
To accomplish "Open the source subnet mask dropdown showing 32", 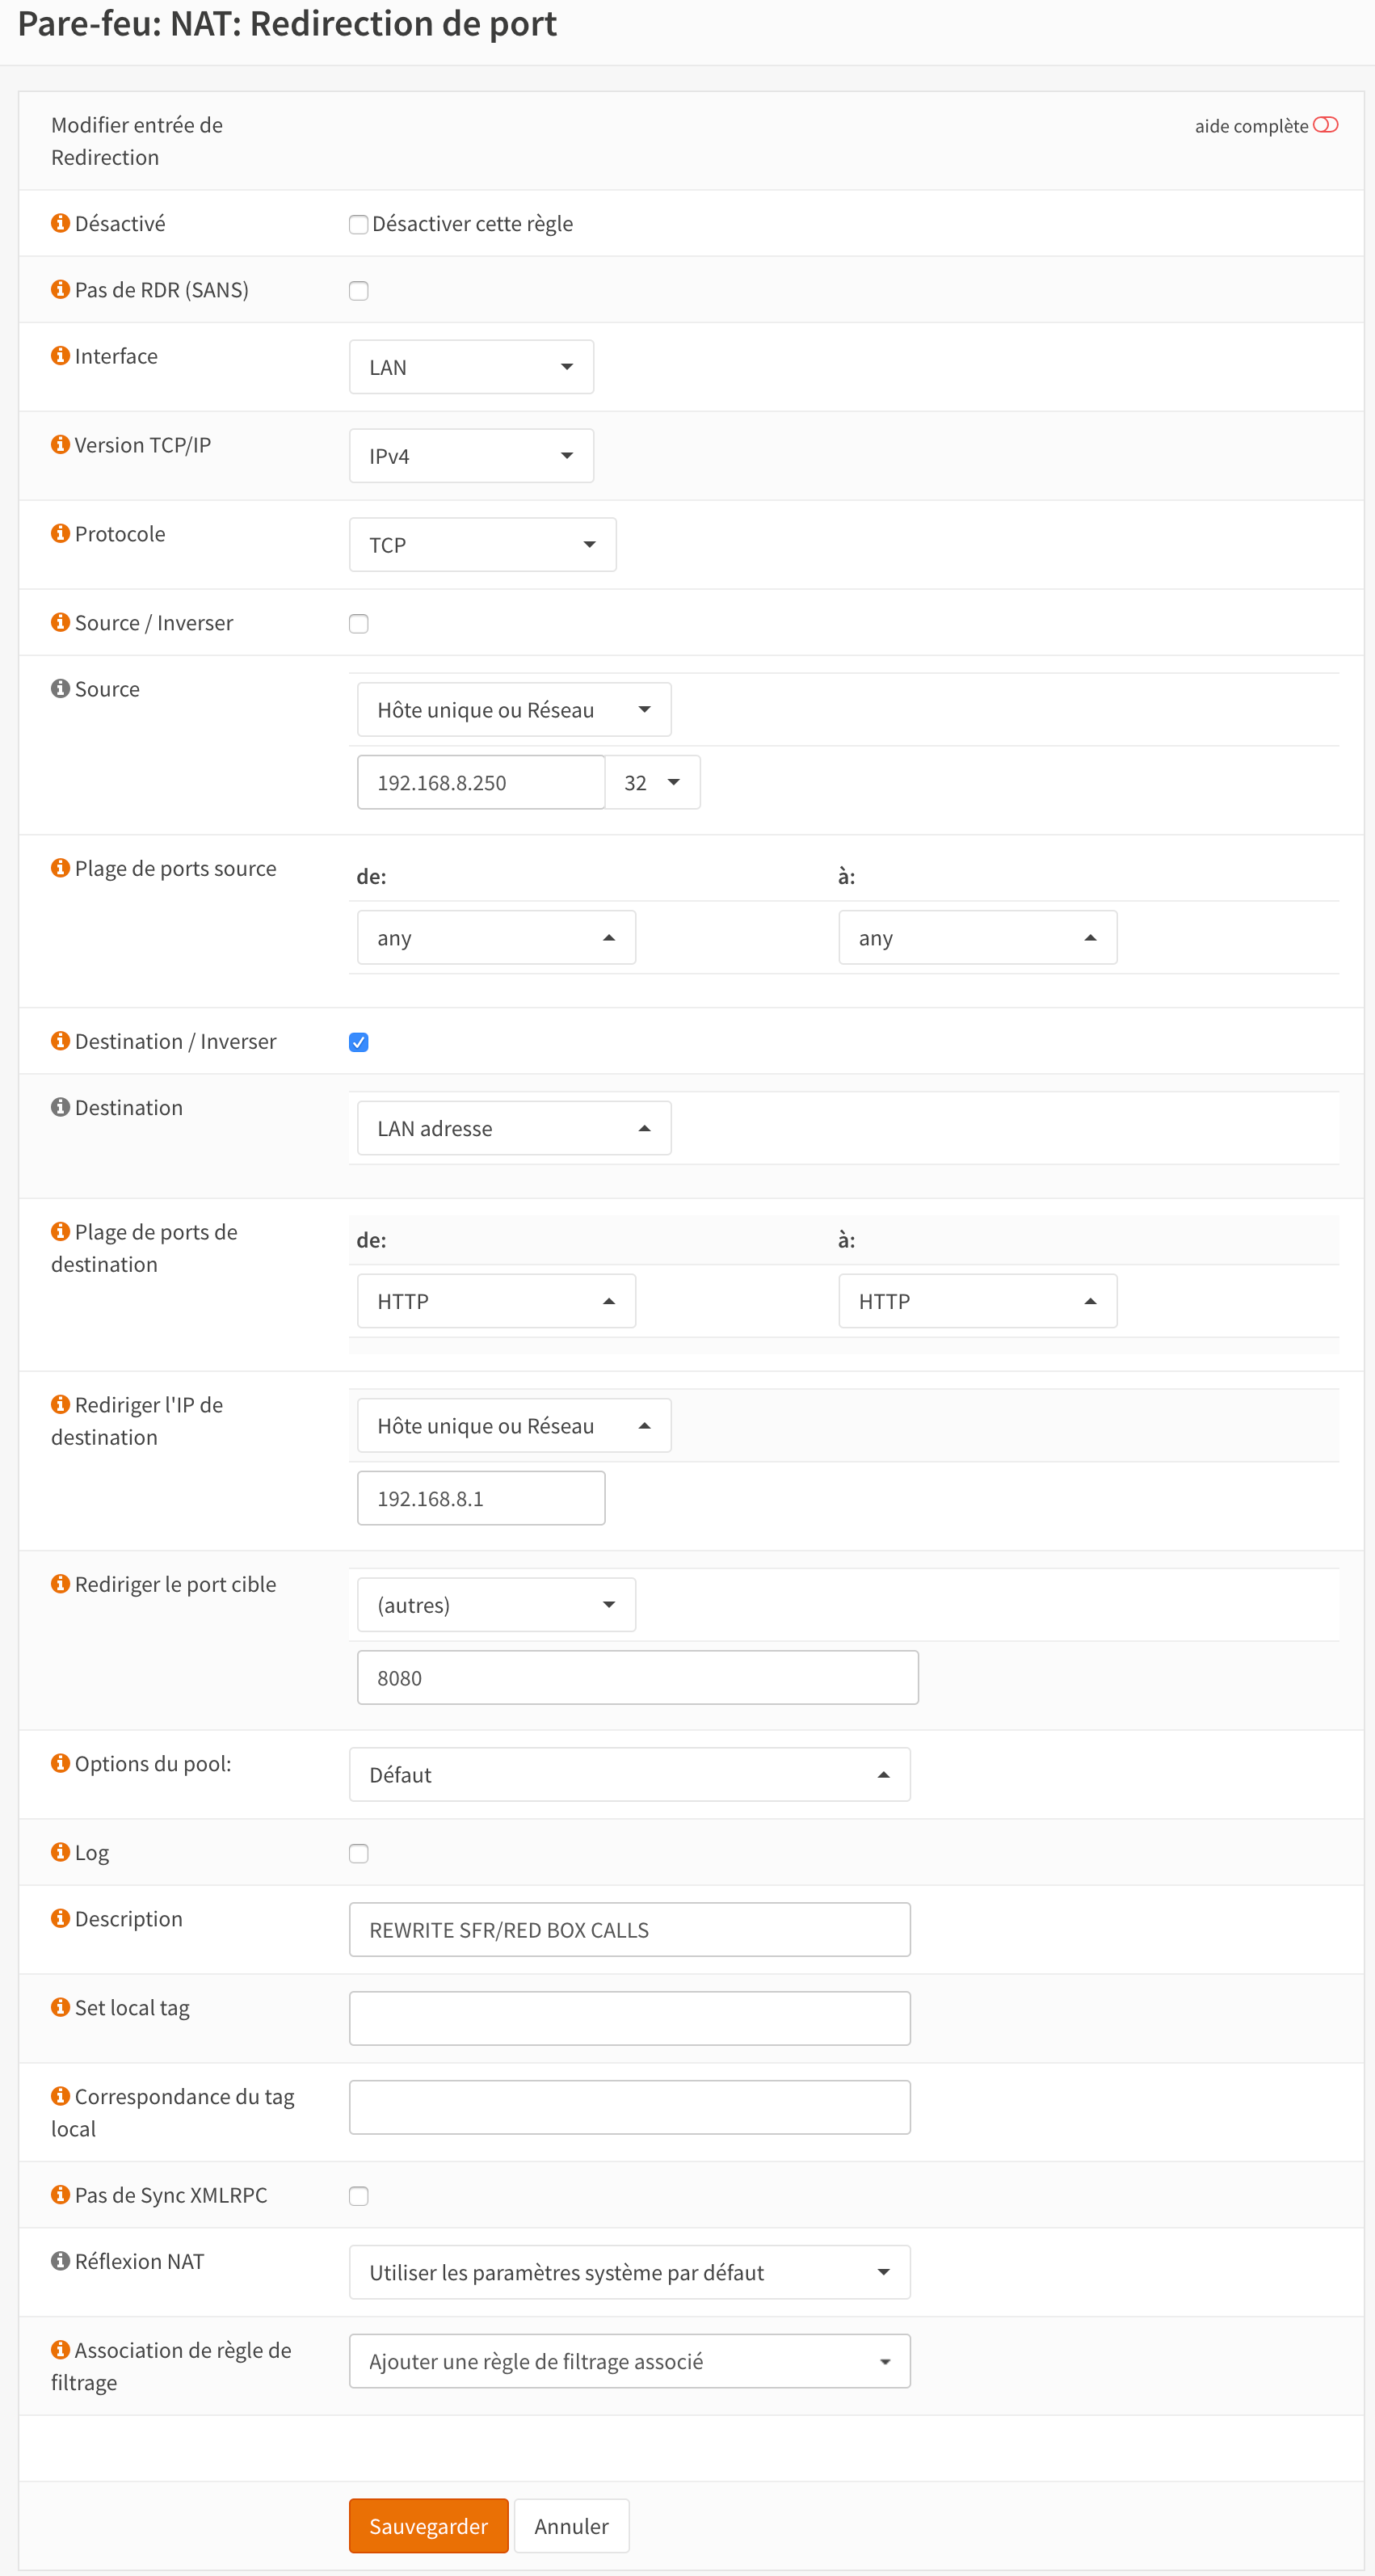I will point(652,783).
